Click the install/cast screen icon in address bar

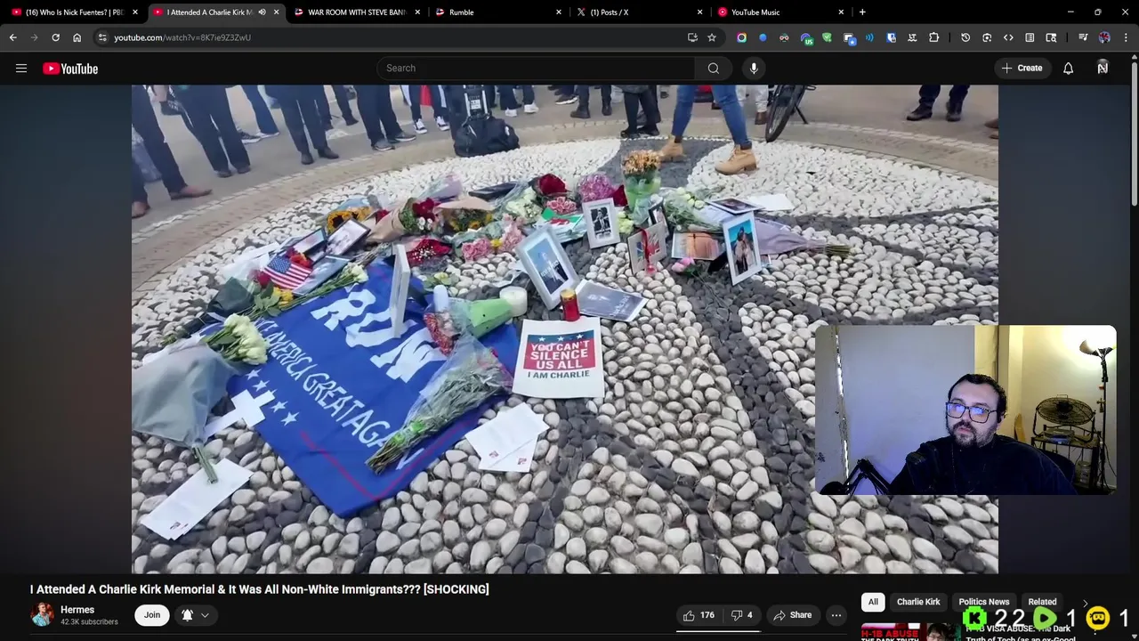[692, 37]
